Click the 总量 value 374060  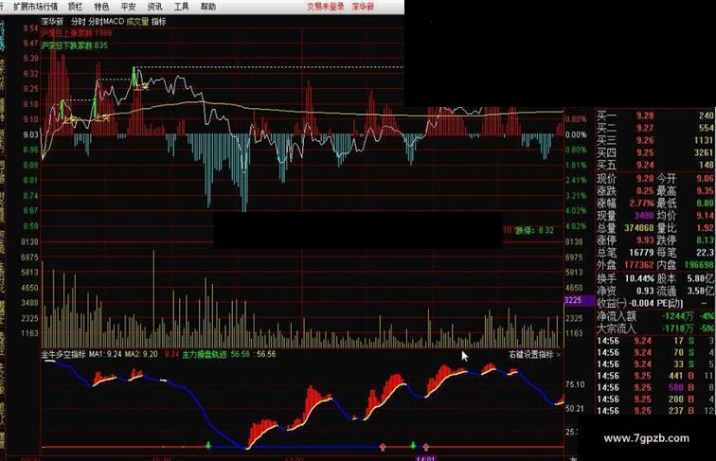pos(639,228)
